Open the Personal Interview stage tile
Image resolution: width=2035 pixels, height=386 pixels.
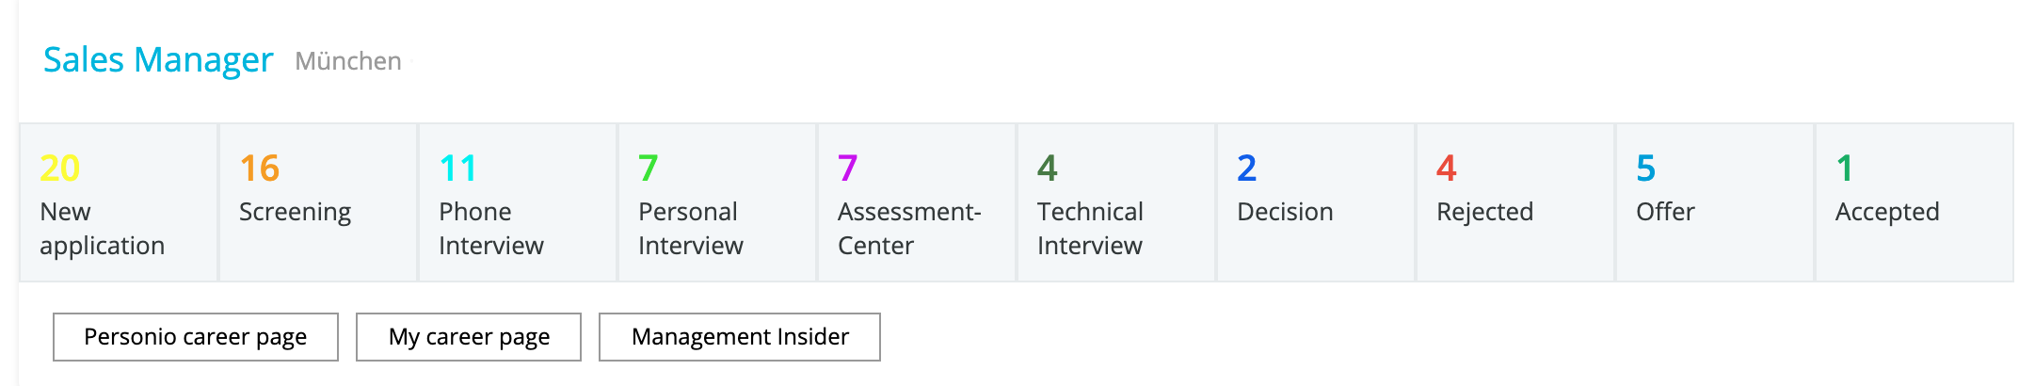717,202
